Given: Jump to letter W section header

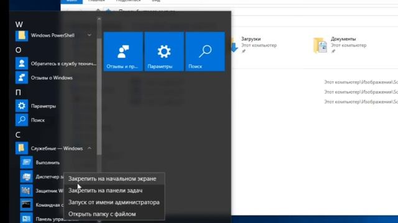Looking at the screenshot, I should tap(19, 25).
